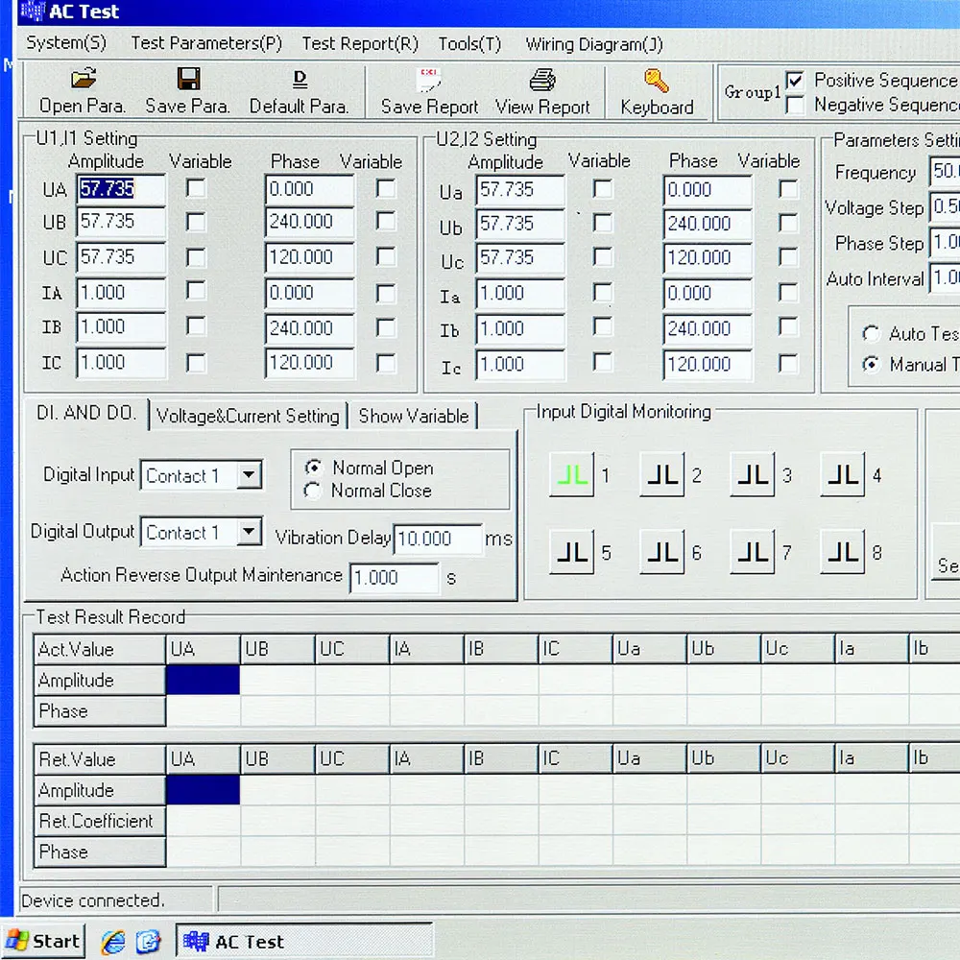
Task: Select the Auto Test radio button
Action: pos(871,334)
